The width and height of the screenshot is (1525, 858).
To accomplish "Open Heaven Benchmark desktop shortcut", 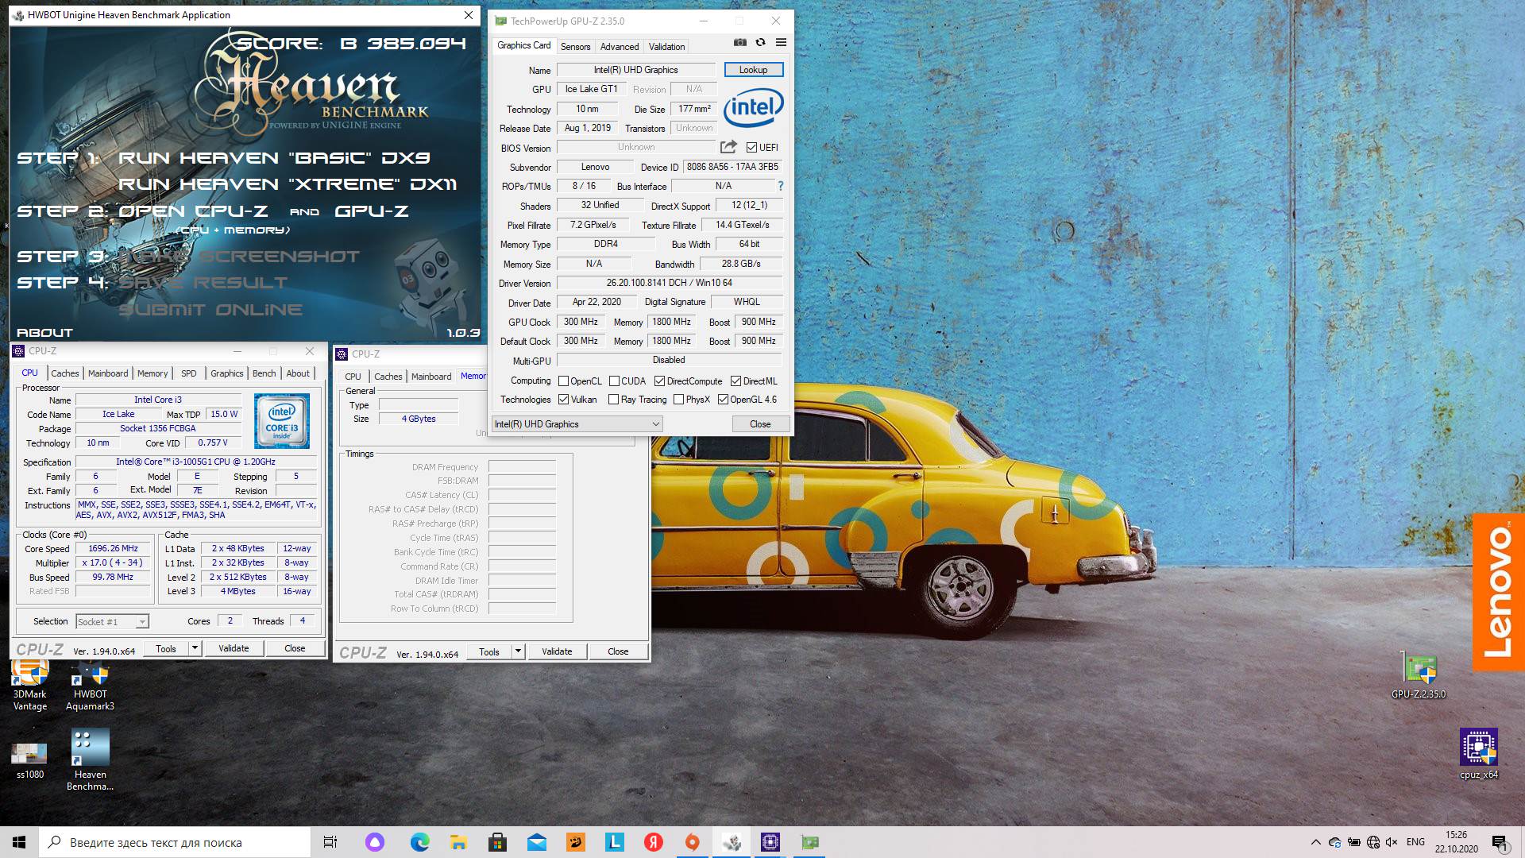I will 90,760.
